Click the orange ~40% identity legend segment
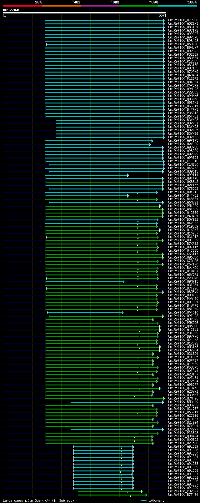This screenshot has height=503, width=200. pyautogui.click(x=61, y=5)
